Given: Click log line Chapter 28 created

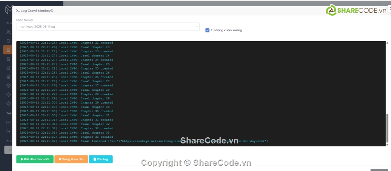Looking at the screenshot, I should pos(66,94).
